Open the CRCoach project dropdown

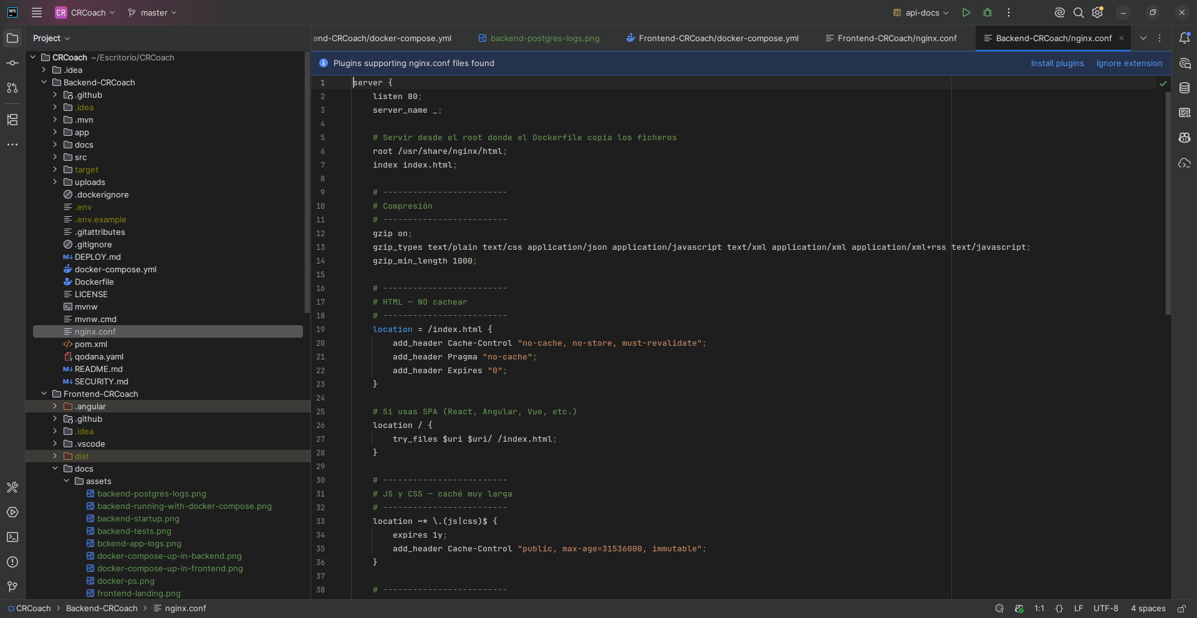tap(85, 12)
